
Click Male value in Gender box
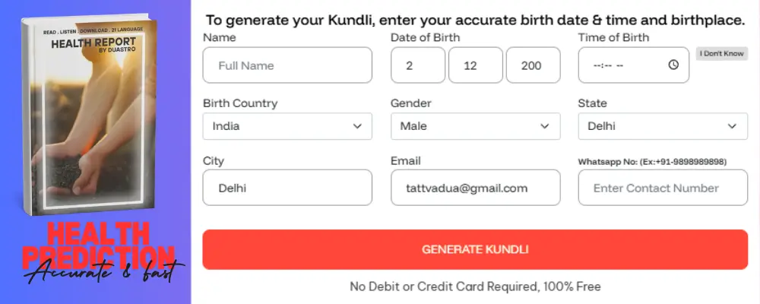413,126
